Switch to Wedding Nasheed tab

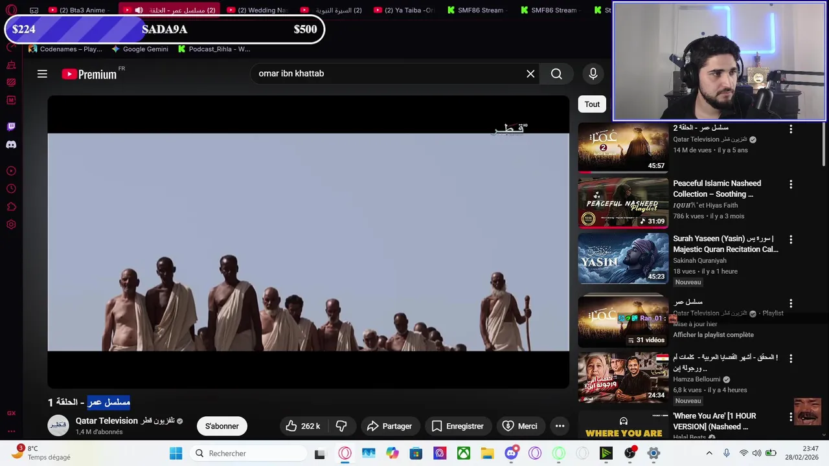[x=256, y=10]
